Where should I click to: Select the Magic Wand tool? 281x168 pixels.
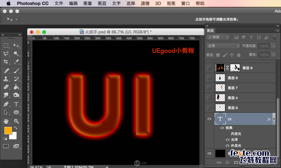16,53
